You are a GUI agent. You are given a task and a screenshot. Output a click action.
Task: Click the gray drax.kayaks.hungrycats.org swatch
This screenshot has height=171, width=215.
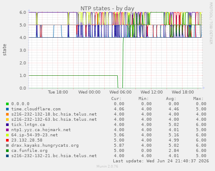point(7,145)
